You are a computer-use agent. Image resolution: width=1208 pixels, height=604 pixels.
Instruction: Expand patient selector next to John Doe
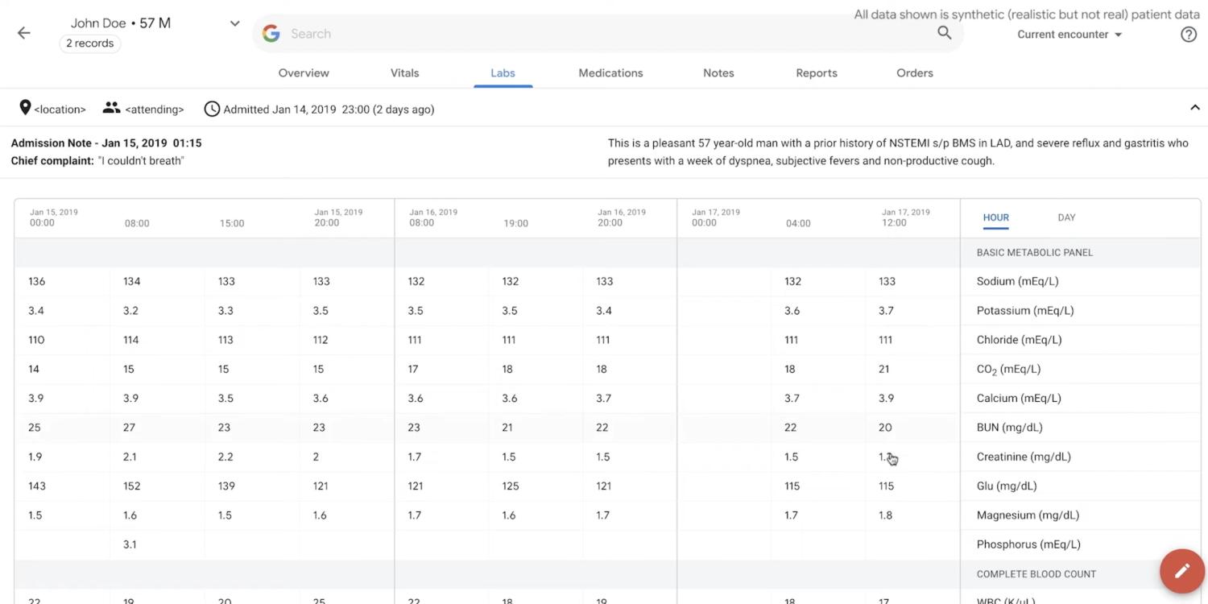[234, 23]
